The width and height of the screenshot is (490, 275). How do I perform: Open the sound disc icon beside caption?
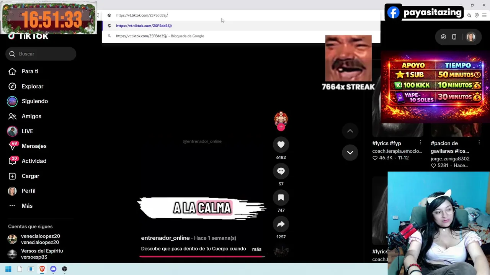pos(281,251)
